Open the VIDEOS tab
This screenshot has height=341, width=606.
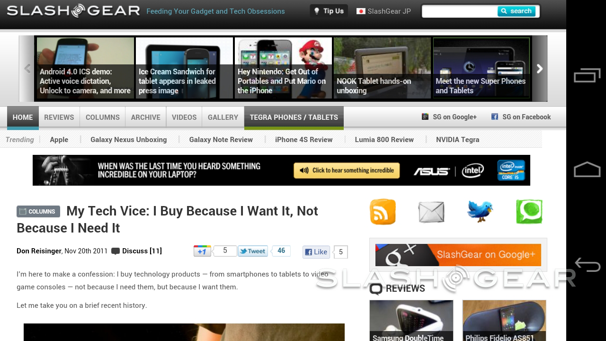(x=184, y=117)
